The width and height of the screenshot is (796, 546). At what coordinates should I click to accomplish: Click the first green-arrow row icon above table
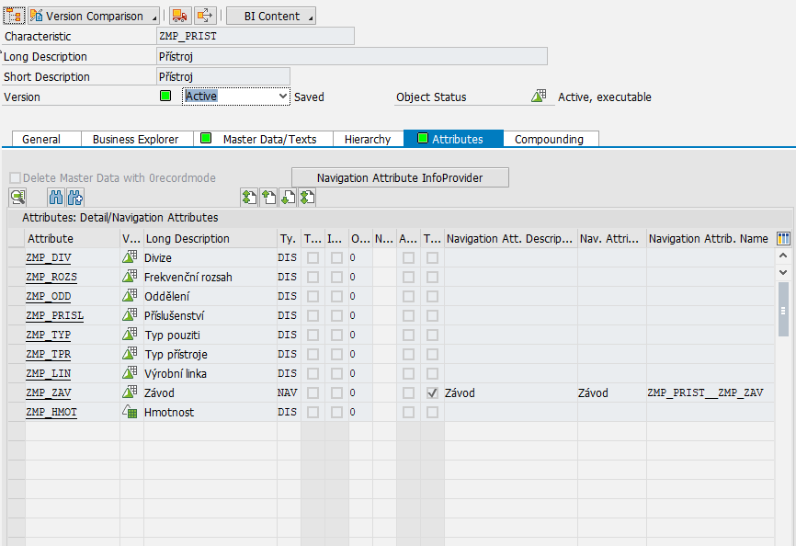pyautogui.click(x=249, y=197)
